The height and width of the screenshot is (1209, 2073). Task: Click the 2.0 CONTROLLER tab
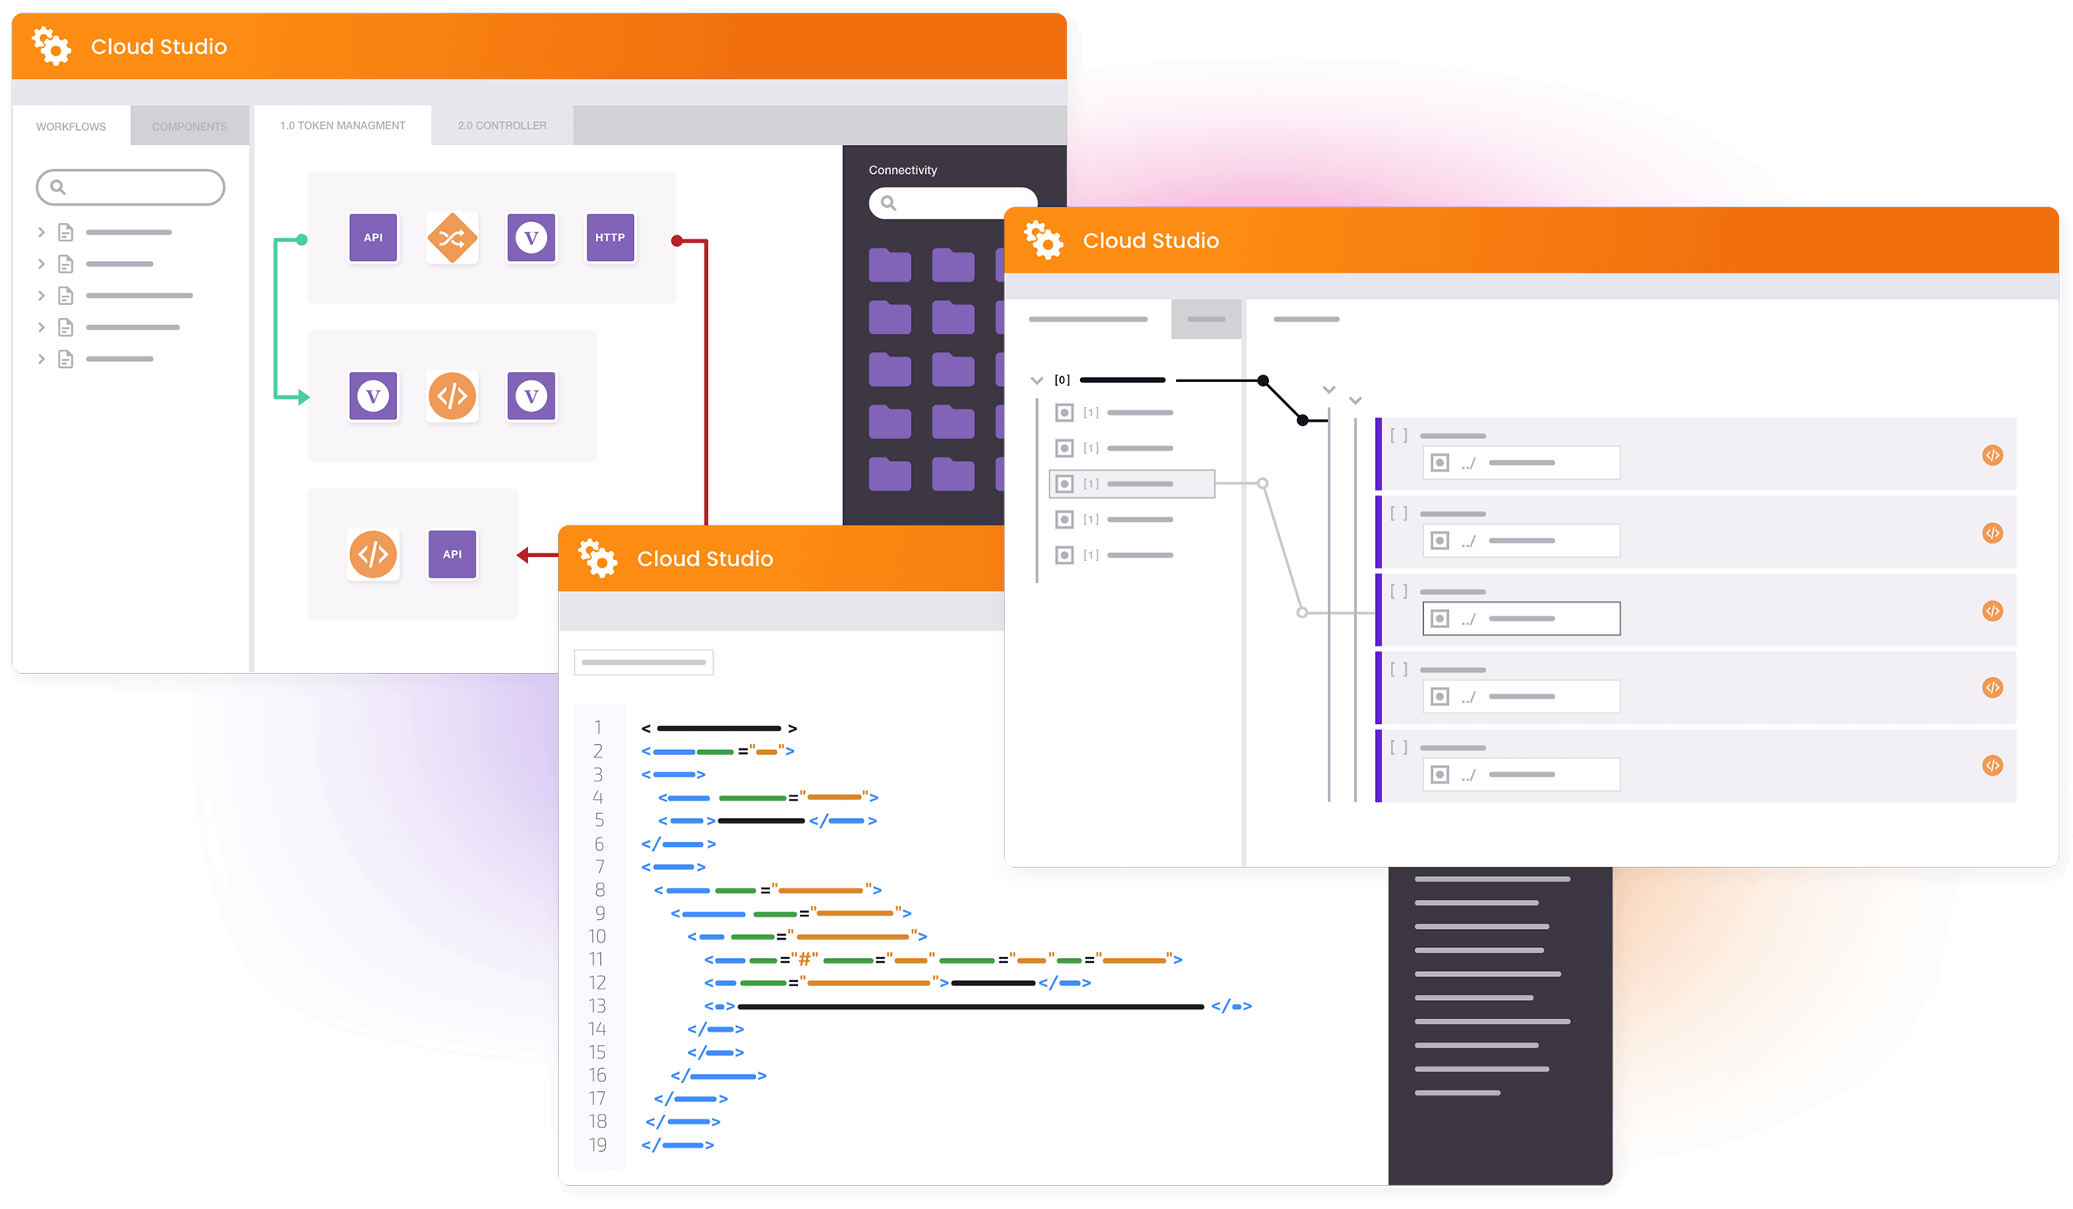pos(496,125)
